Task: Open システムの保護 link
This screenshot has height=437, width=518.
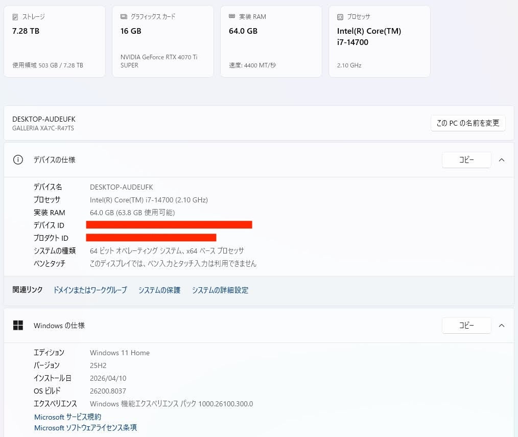Action: click(159, 290)
